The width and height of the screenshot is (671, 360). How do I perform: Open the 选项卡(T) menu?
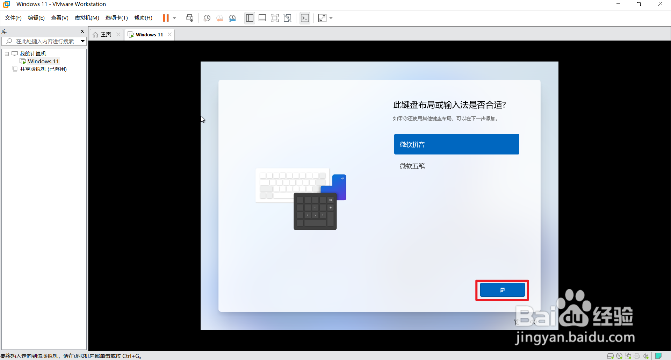click(x=117, y=18)
